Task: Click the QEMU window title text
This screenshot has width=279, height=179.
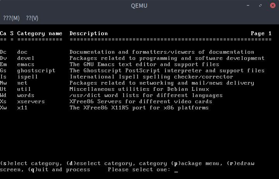Action: tap(139, 6)
